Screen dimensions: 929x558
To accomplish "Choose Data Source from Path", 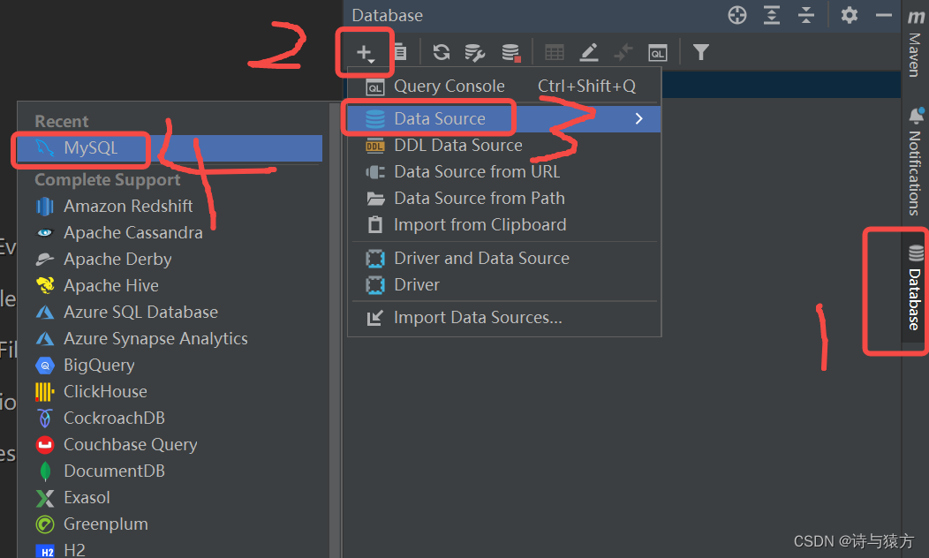I will coord(503,199).
